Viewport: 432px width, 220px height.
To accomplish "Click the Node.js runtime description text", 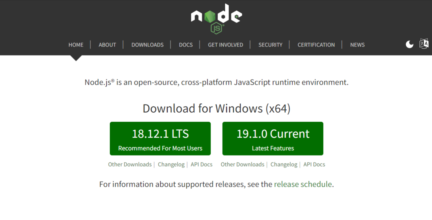I will pos(216,82).
